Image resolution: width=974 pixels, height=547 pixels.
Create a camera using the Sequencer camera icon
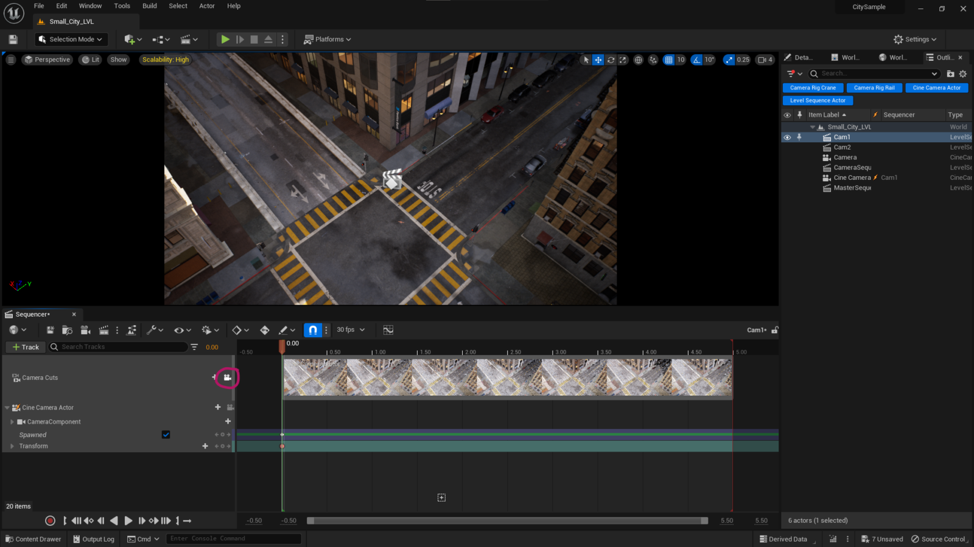[86, 329]
